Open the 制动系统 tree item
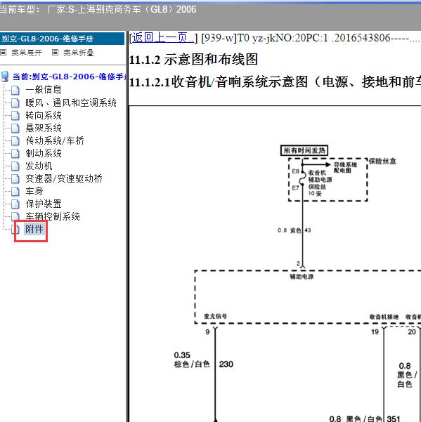421x422 pixels. tap(44, 153)
